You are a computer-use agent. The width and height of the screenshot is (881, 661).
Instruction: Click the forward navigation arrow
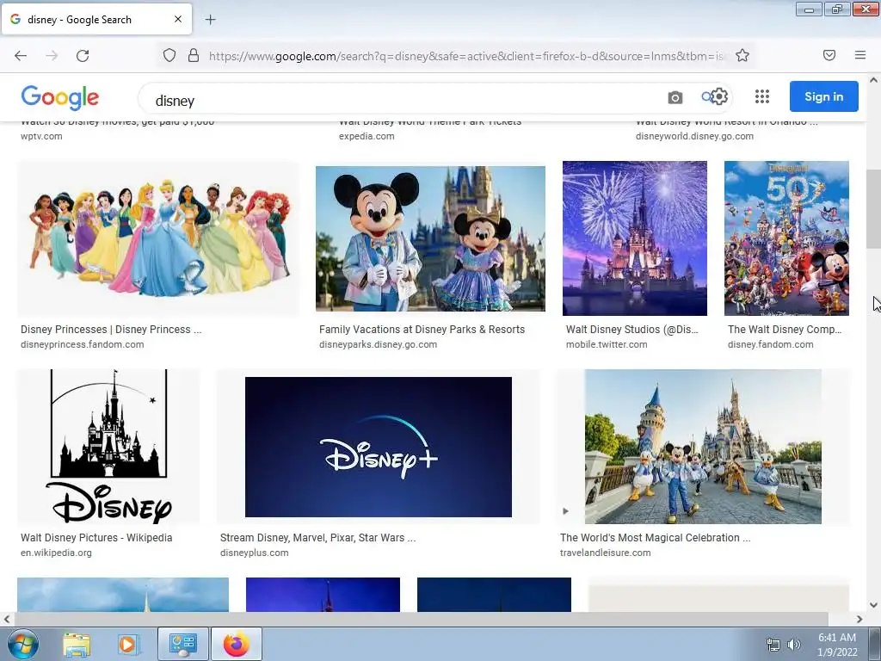(x=52, y=56)
